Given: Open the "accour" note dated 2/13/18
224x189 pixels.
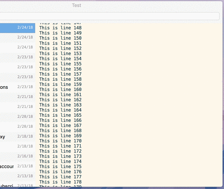Looking at the screenshot, I should 18,166.
